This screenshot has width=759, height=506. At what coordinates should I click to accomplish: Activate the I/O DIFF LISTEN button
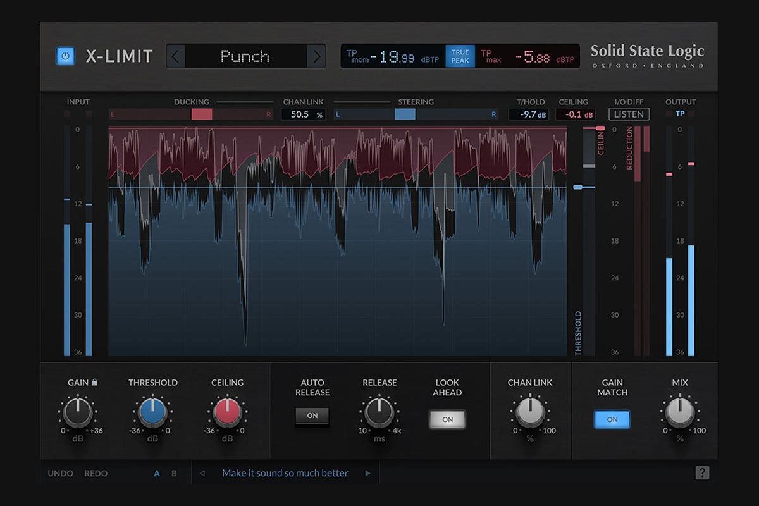pos(629,114)
